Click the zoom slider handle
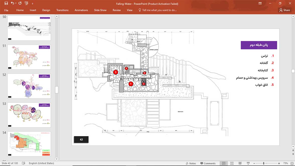 pyautogui.click(x=264, y=163)
